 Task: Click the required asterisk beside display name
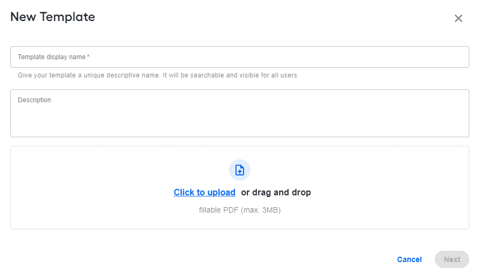click(88, 56)
